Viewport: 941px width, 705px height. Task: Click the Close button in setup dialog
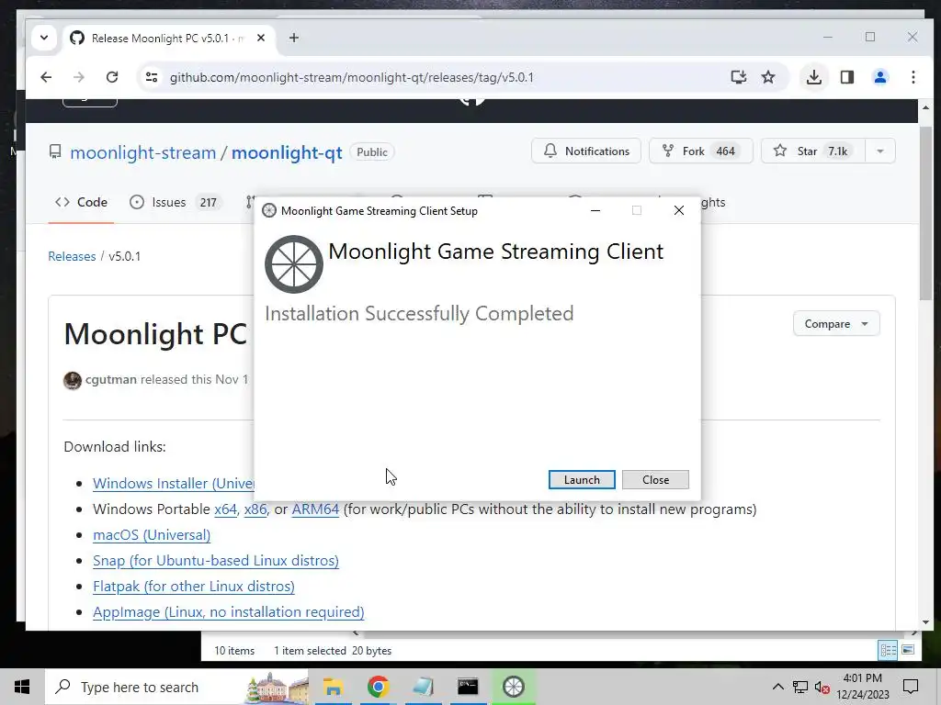(655, 479)
